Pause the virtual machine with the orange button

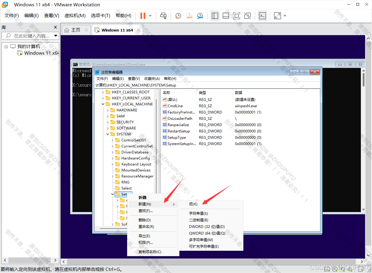(143, 16)
